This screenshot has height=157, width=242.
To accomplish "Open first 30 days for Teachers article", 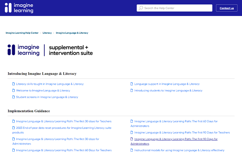I will coord(64,121).
